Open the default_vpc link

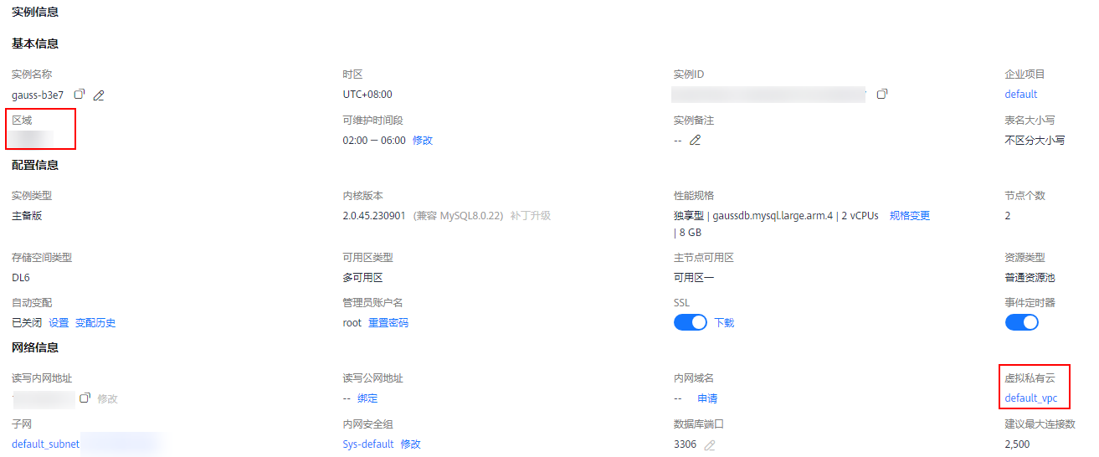tap(1031, 398)
